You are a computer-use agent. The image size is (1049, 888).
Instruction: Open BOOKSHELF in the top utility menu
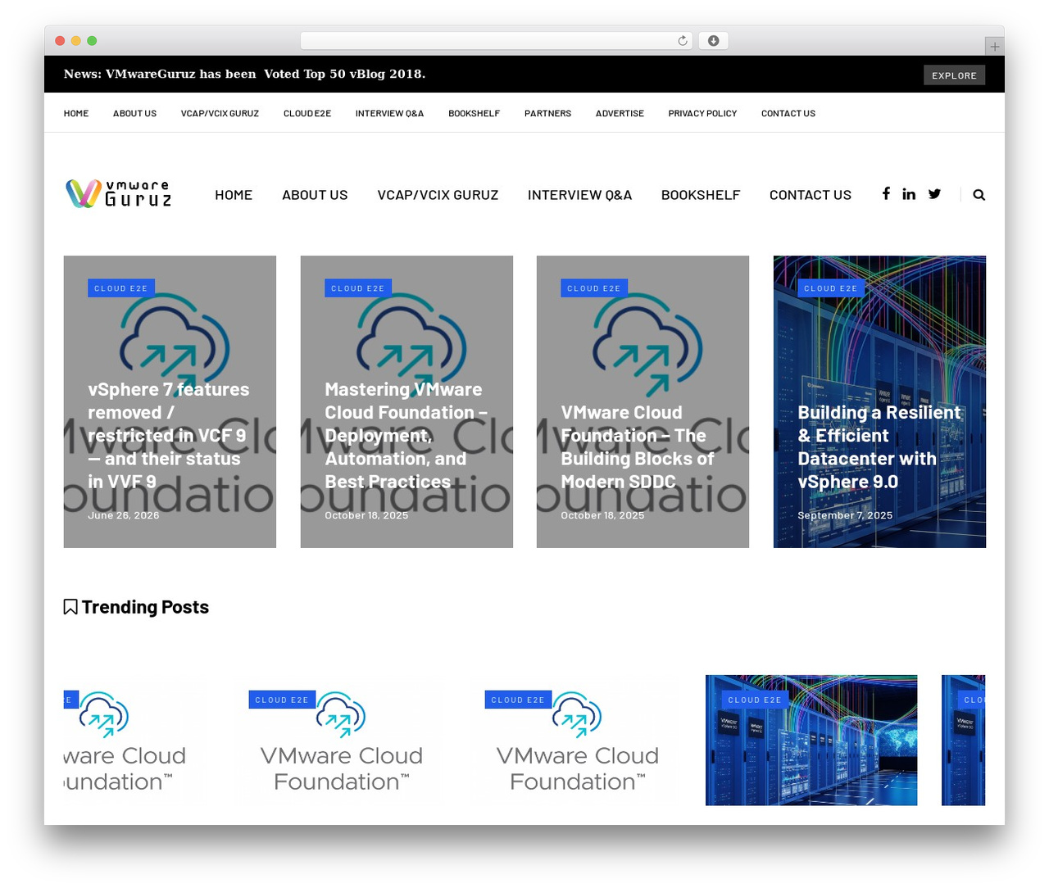[474, 114]
